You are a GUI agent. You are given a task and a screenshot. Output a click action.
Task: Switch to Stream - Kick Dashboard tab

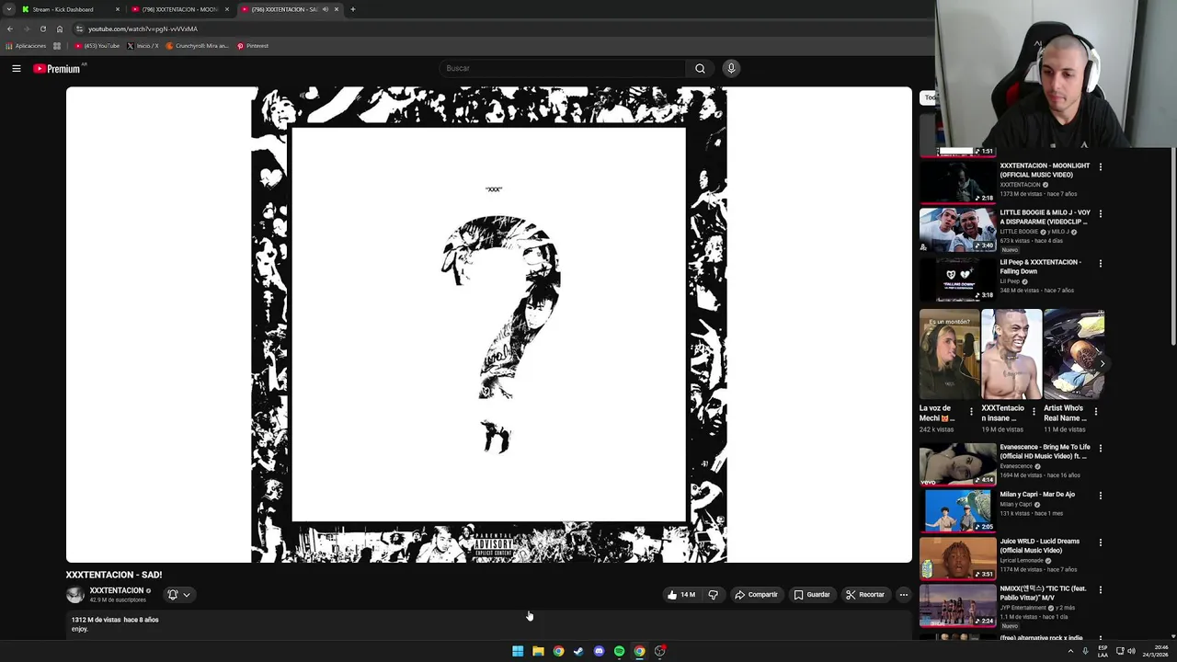point(71,9)
